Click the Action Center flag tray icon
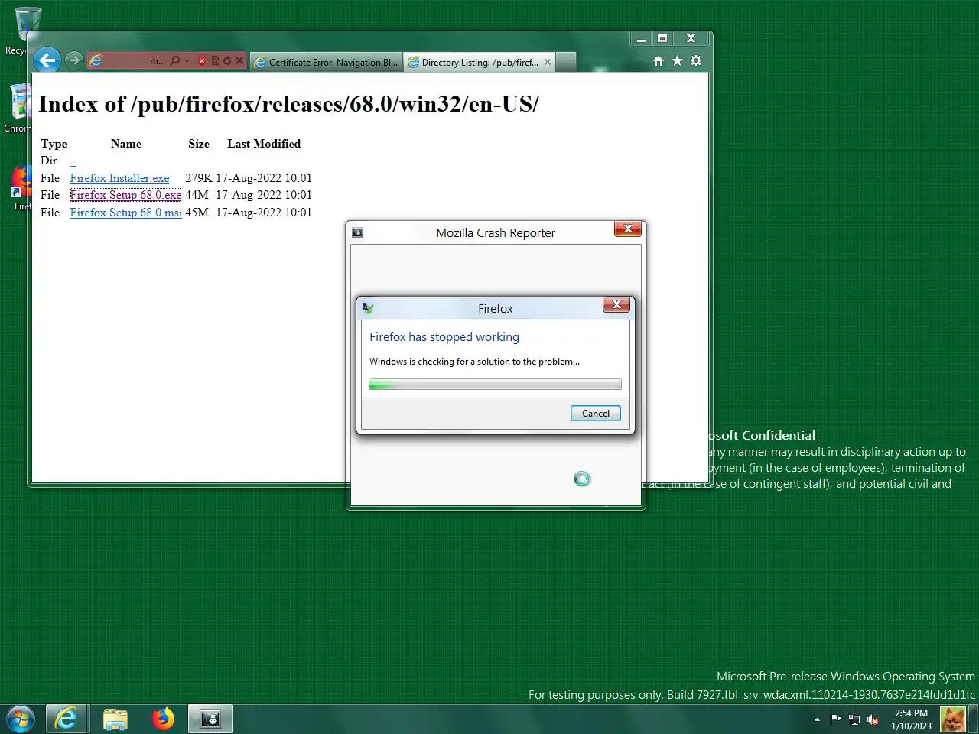 coord(835,719)
